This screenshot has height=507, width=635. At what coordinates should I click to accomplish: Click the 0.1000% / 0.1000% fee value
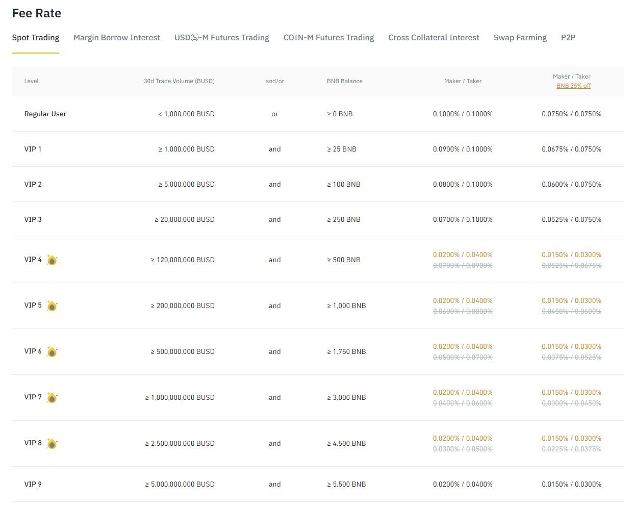(463, 114)
